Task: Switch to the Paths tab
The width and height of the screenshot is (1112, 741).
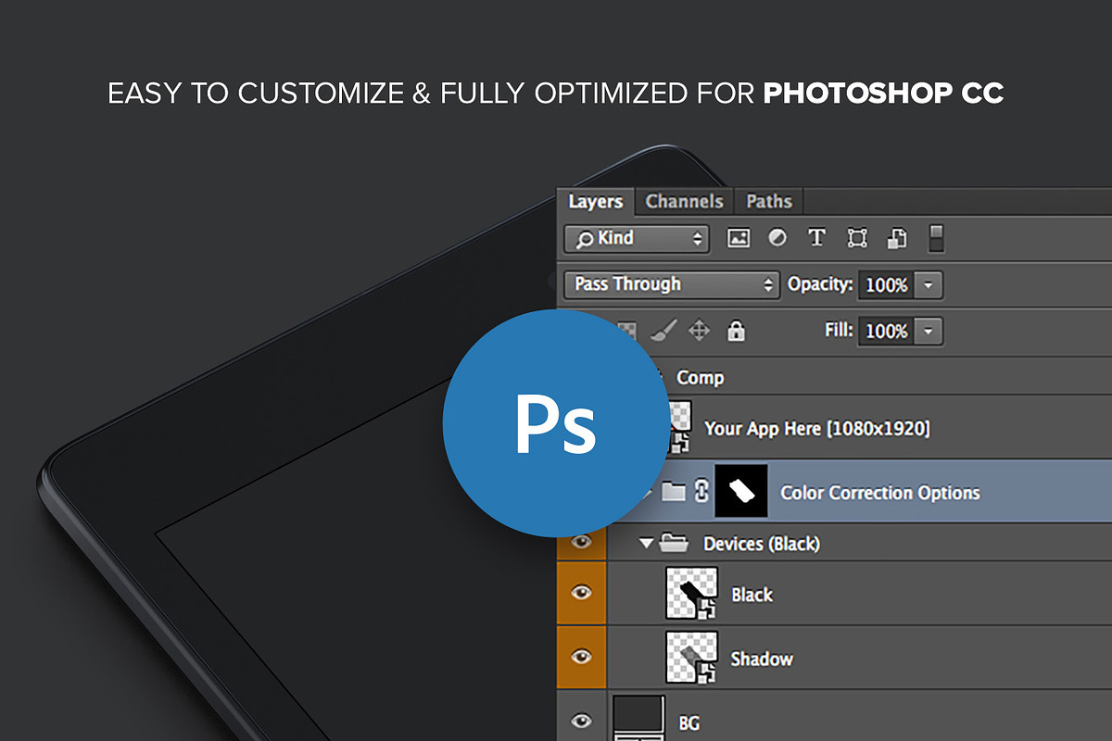Action: 769,201
